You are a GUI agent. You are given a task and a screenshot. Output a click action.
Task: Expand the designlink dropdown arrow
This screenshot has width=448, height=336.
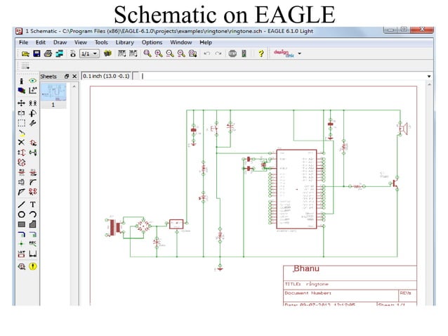pyautogui.click(x=299, y=53)
